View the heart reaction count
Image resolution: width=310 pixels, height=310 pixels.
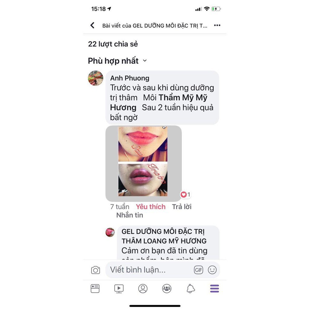pyautogui.click(x=186, y=195)
